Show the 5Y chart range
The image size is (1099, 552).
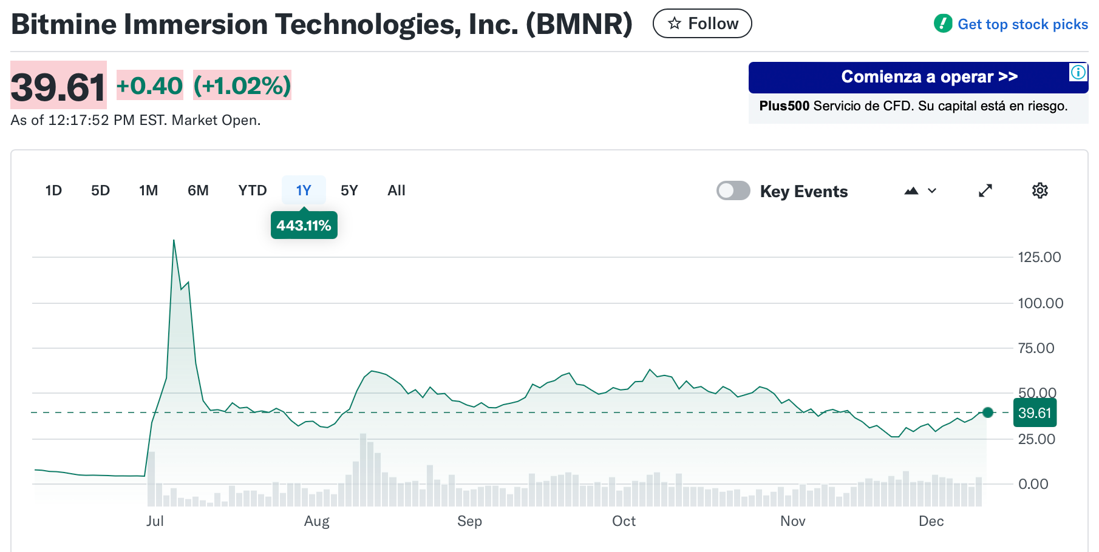coord(349,190)
